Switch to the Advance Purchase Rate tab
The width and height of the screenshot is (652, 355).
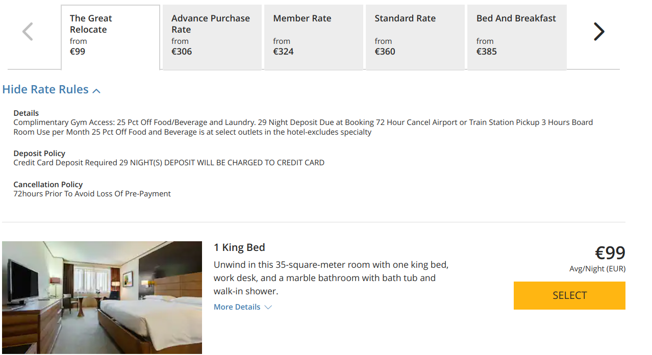[211, 37]
